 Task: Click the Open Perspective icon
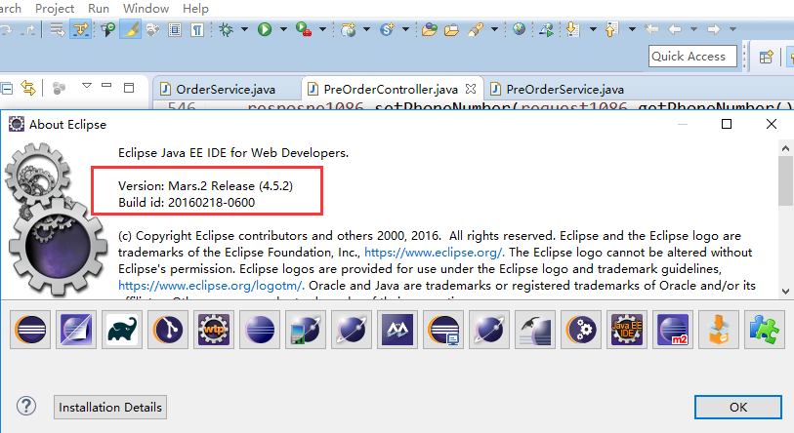click(x=766, y=57)
